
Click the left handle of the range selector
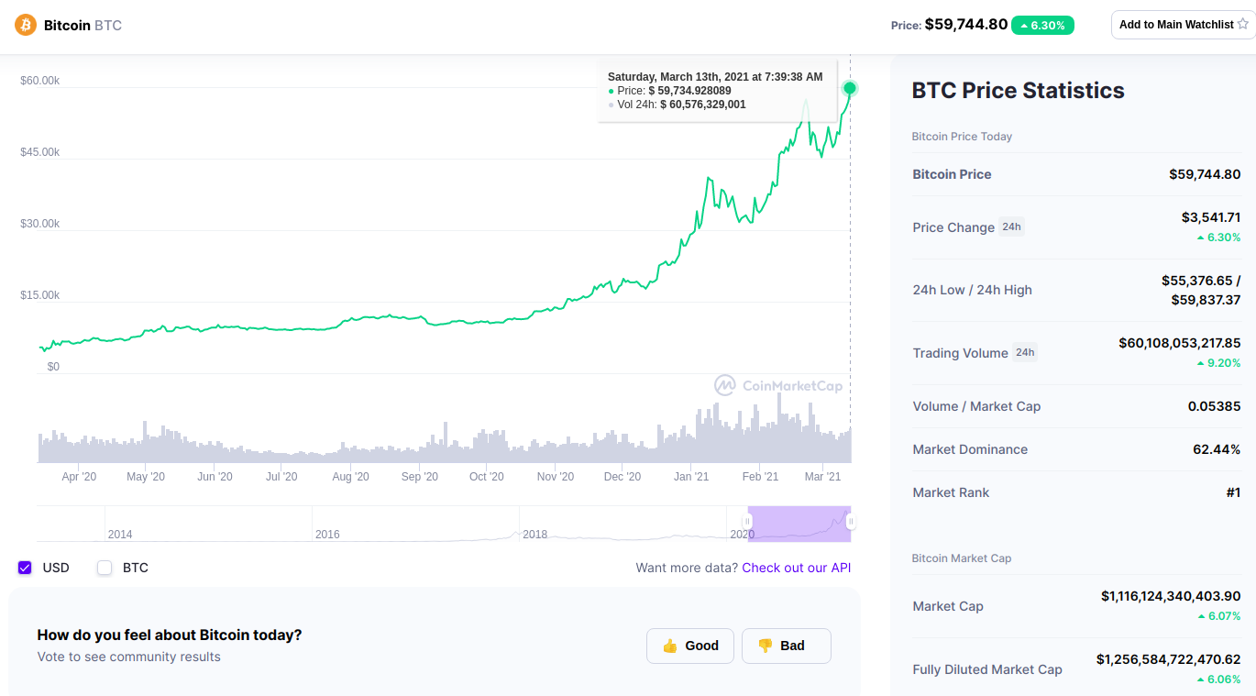[747, 522]
